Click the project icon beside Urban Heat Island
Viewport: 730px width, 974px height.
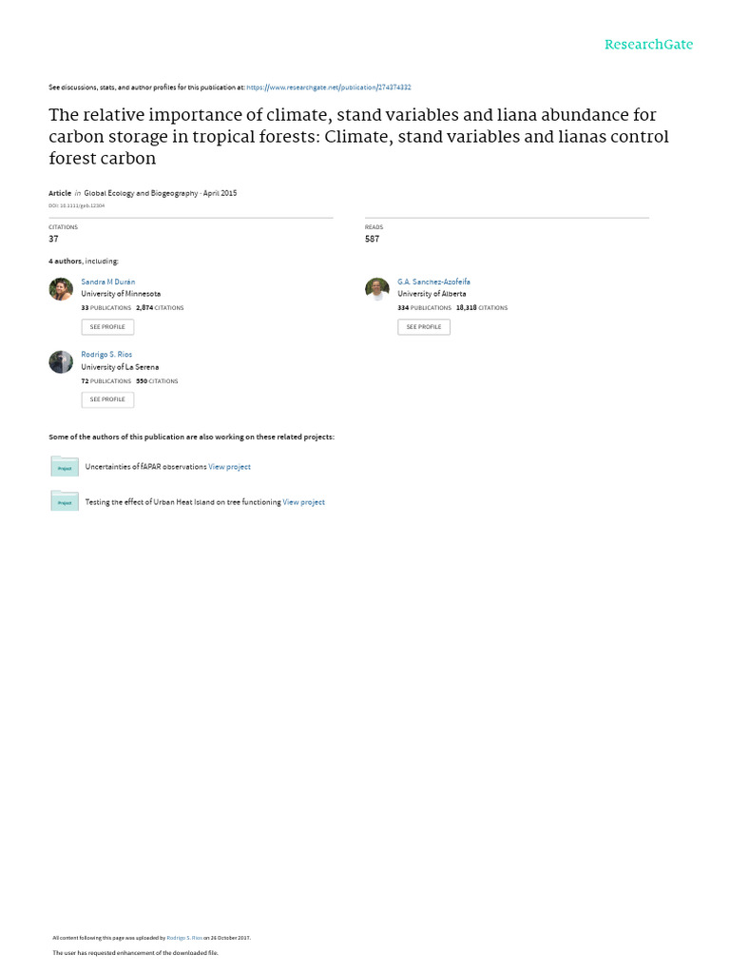click(65, 501)
